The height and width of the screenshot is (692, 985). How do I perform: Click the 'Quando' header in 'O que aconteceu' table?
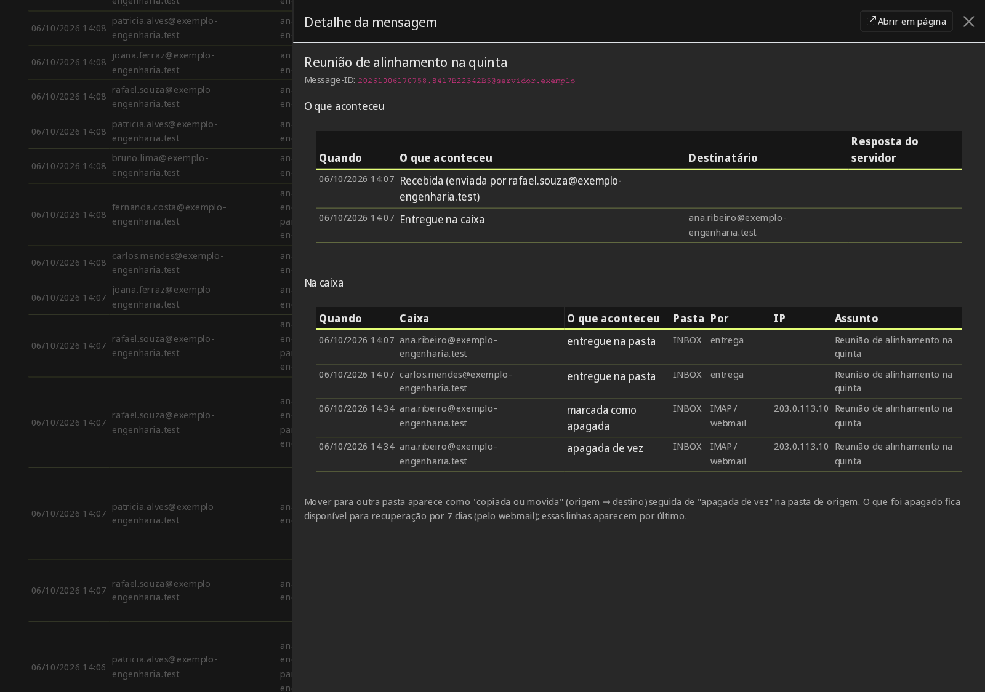click(340, 158)
